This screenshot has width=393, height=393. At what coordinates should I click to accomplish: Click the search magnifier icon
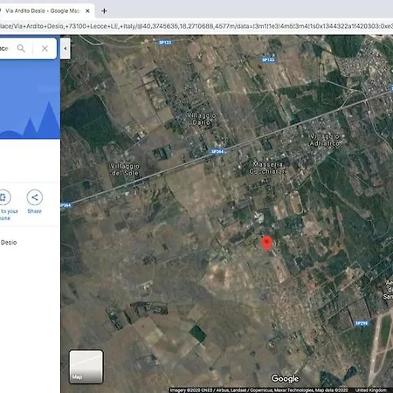click(21, 48)
